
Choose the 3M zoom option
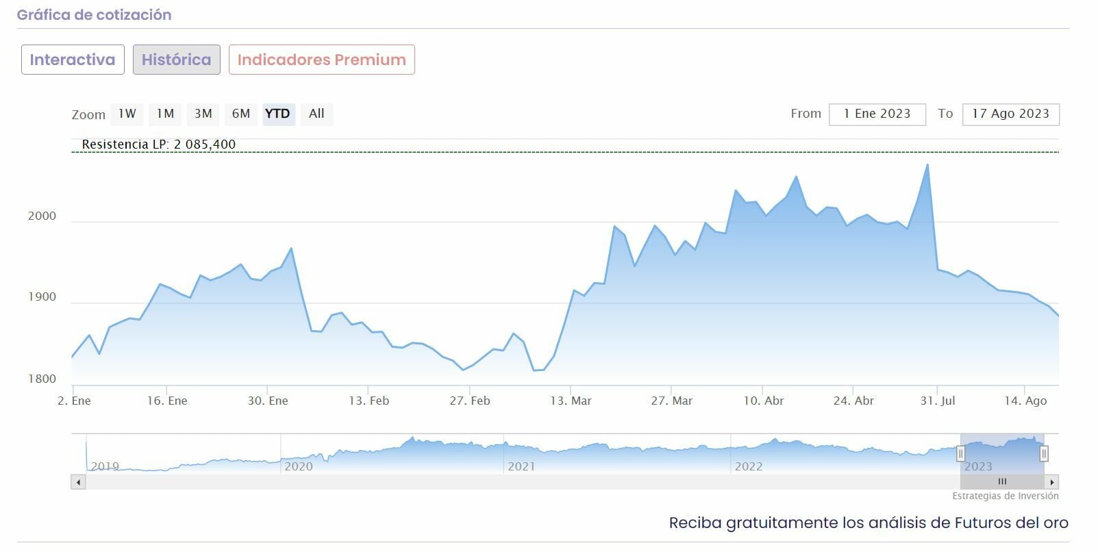pos(203,114)
